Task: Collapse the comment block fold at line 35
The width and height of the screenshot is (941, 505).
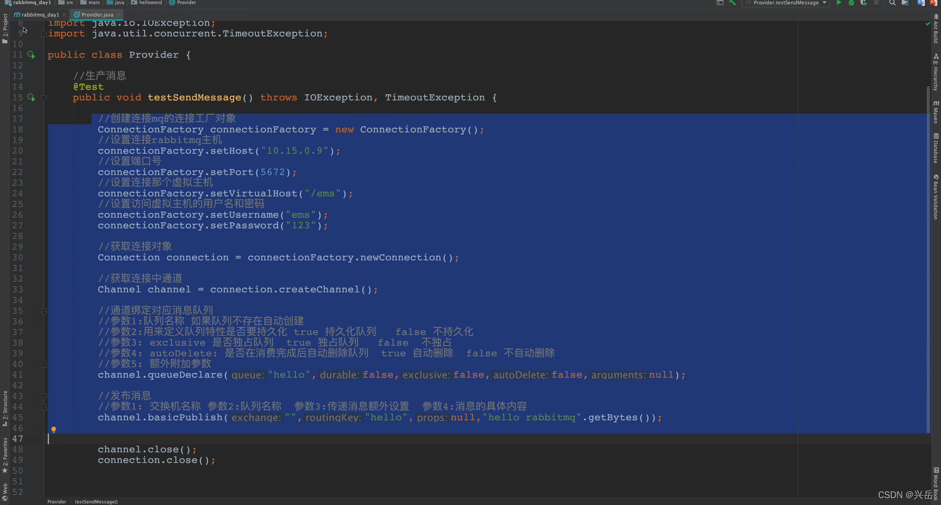Action: [x=44, y=311]
